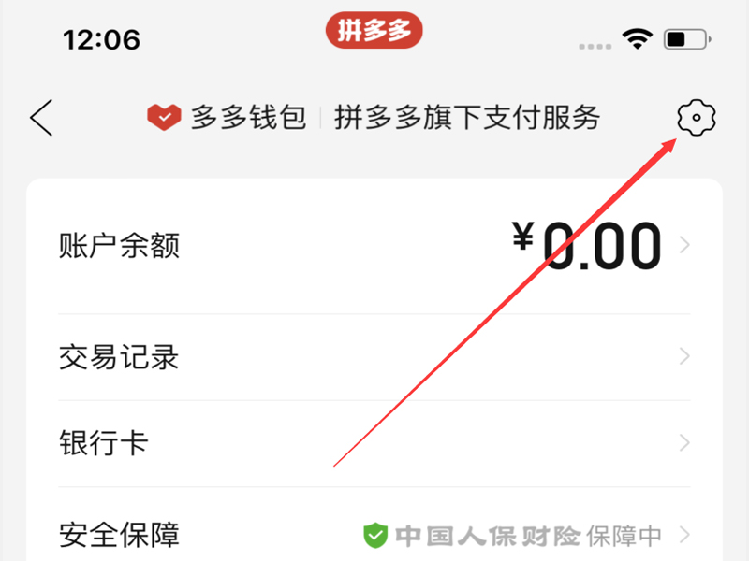
Task: Tap the ¥0.00 balance amount
Action: [587, 245]
